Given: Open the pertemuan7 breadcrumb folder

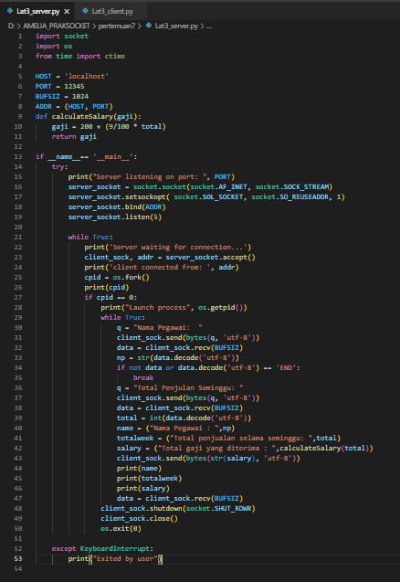Looking at the screenshot, I should tap(117, 26).
